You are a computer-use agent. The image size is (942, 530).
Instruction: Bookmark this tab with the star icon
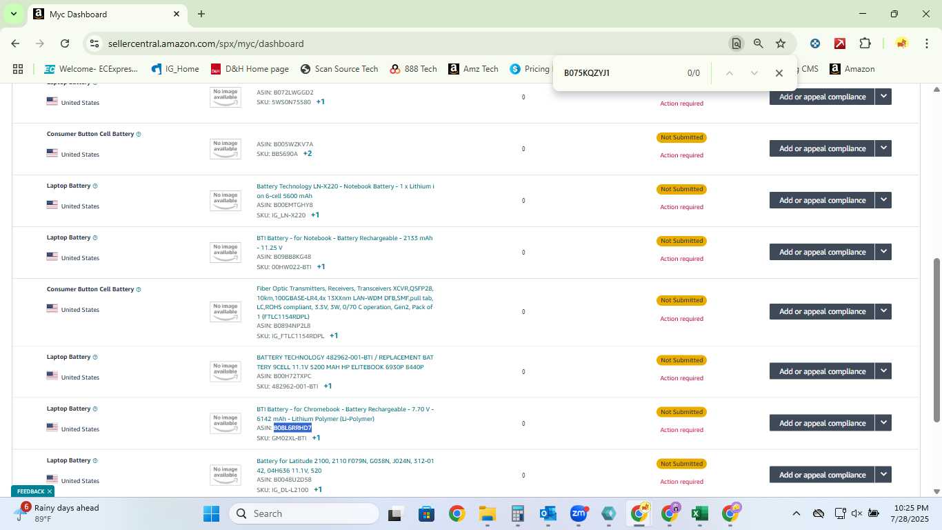tap(781, 43)
